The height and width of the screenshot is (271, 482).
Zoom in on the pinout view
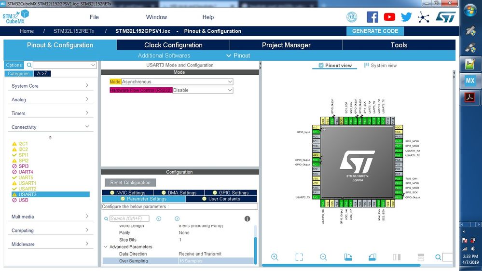point(275,257)
